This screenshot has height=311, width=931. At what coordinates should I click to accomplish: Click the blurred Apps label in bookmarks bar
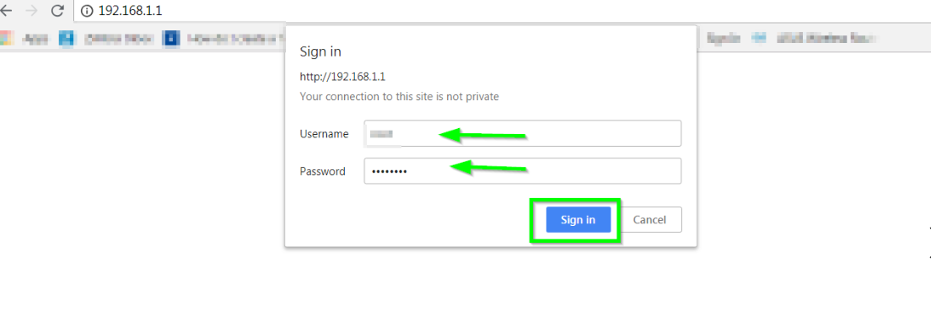[x=35, y=39]
